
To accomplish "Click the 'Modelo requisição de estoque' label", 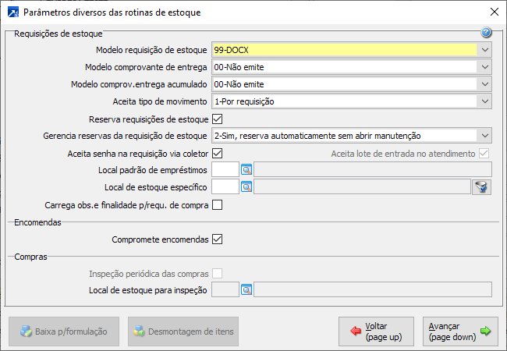I will (x=151, y=50).
